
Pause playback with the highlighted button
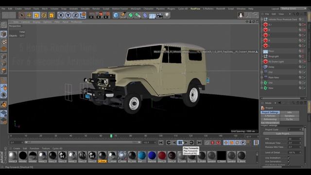coord(180,142)
